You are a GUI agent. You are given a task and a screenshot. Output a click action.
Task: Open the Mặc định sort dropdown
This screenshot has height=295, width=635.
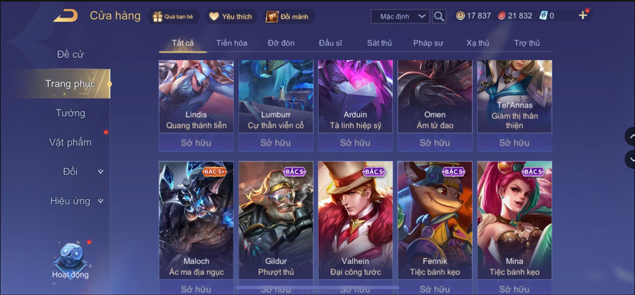[400, 16]
